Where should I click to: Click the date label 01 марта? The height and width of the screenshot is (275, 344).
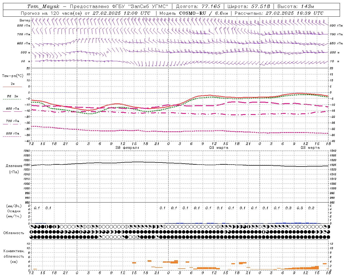click(219, 148)
